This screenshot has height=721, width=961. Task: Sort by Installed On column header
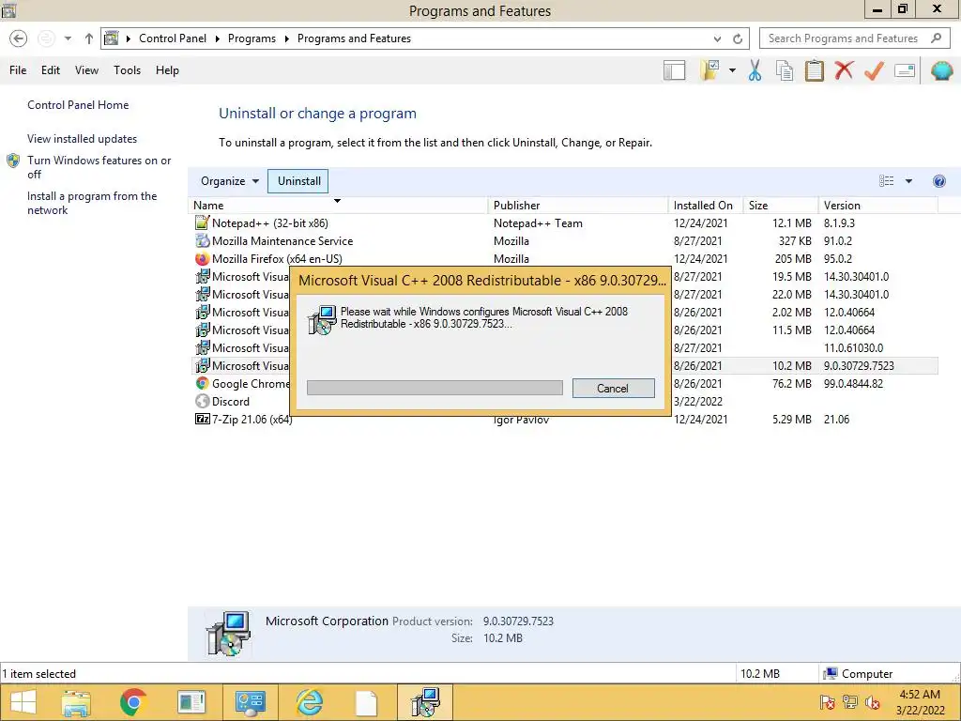(706, 206)
